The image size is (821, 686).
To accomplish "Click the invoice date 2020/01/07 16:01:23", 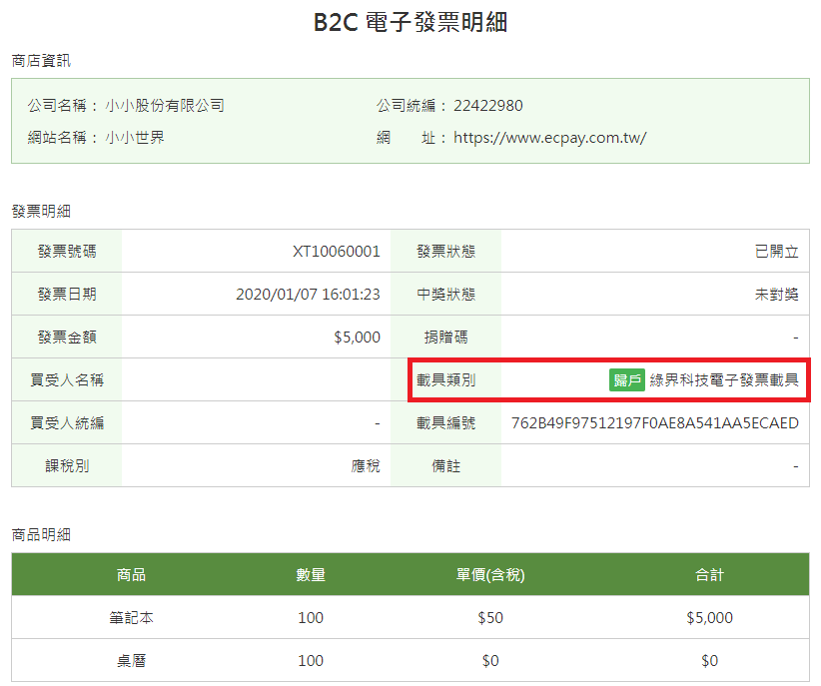I will click(x=308, y=295).
